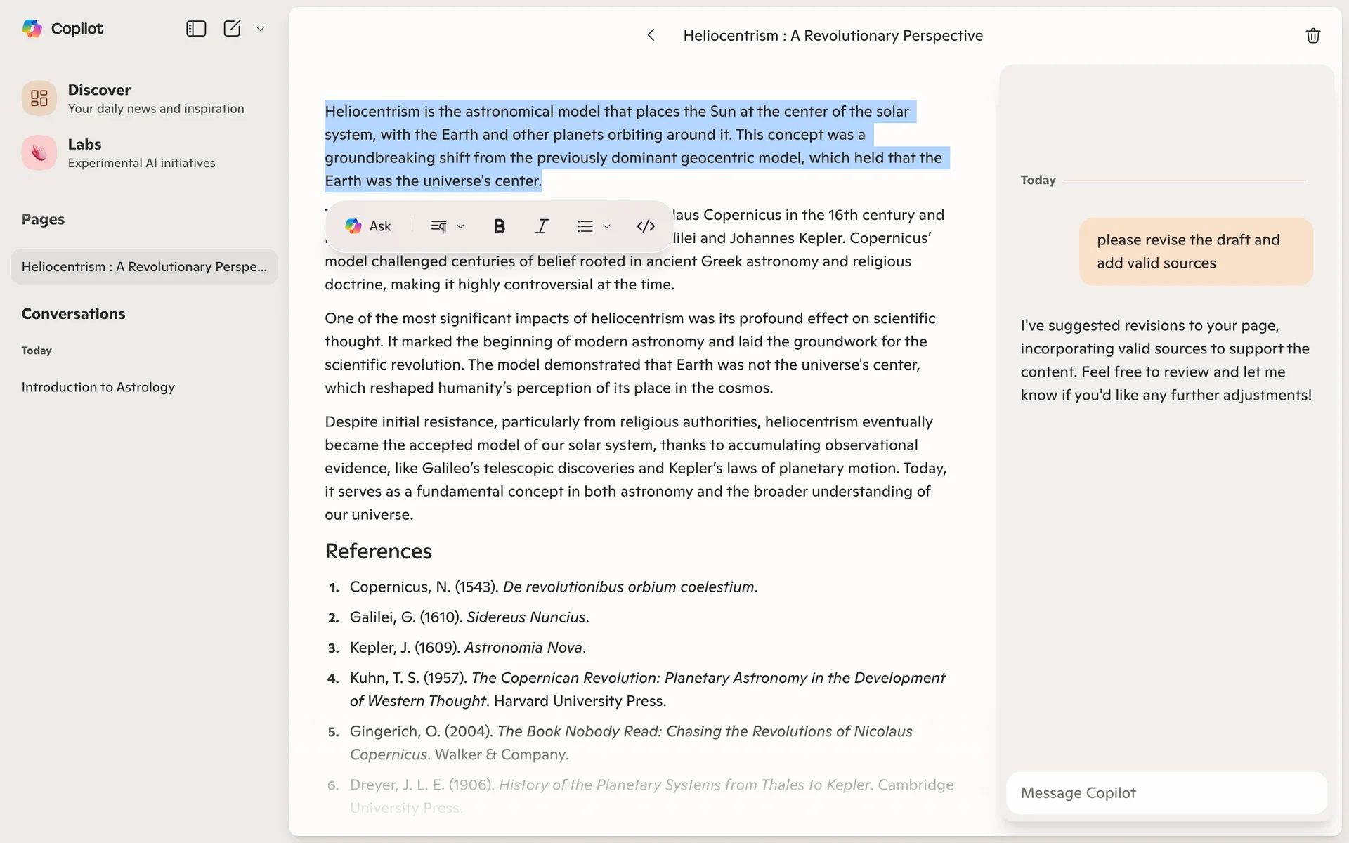1349x843 pixels.
Task: Toggle italic formatting
Action: 542,226
